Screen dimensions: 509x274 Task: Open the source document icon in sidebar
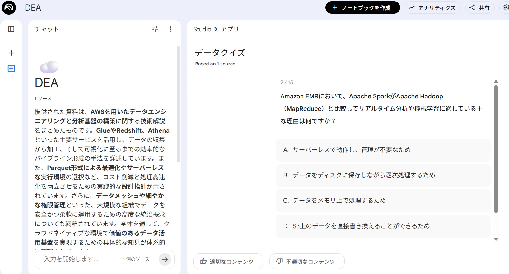tap(11, 68)
